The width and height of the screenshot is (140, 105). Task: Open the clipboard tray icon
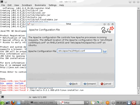click(93, 103)
